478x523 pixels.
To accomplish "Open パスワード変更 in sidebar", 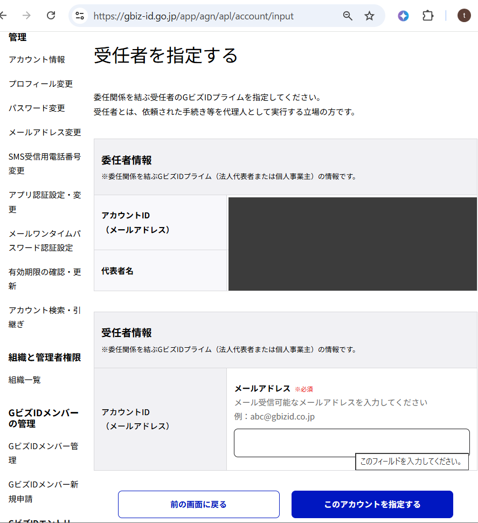I will pyautogui.click(x=37, y=108).
